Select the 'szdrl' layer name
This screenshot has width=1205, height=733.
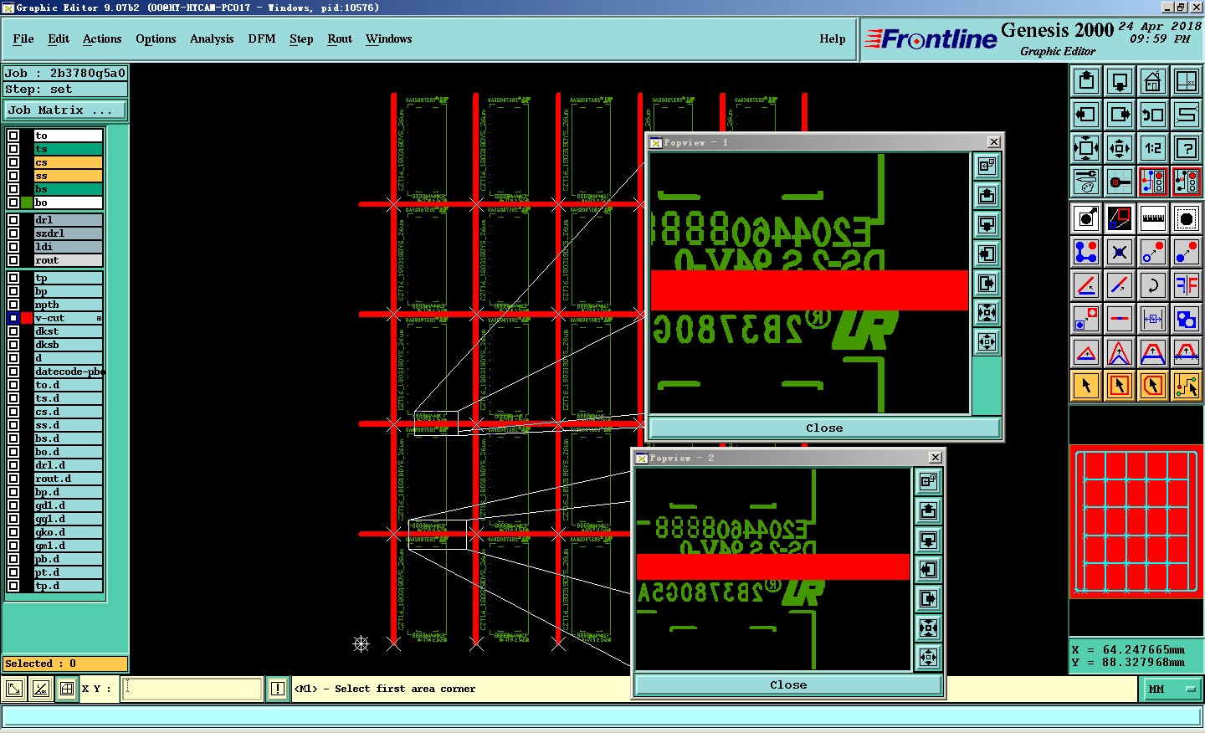[x=68, y=233]
